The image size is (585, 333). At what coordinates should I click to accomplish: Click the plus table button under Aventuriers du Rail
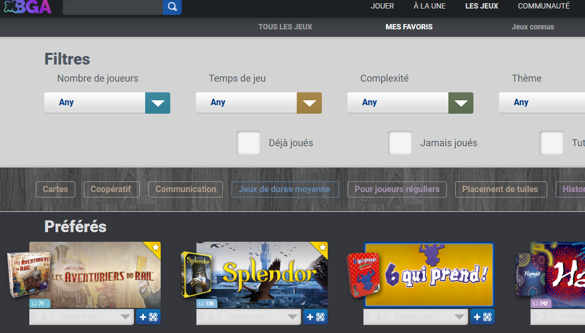click(148, 317)
